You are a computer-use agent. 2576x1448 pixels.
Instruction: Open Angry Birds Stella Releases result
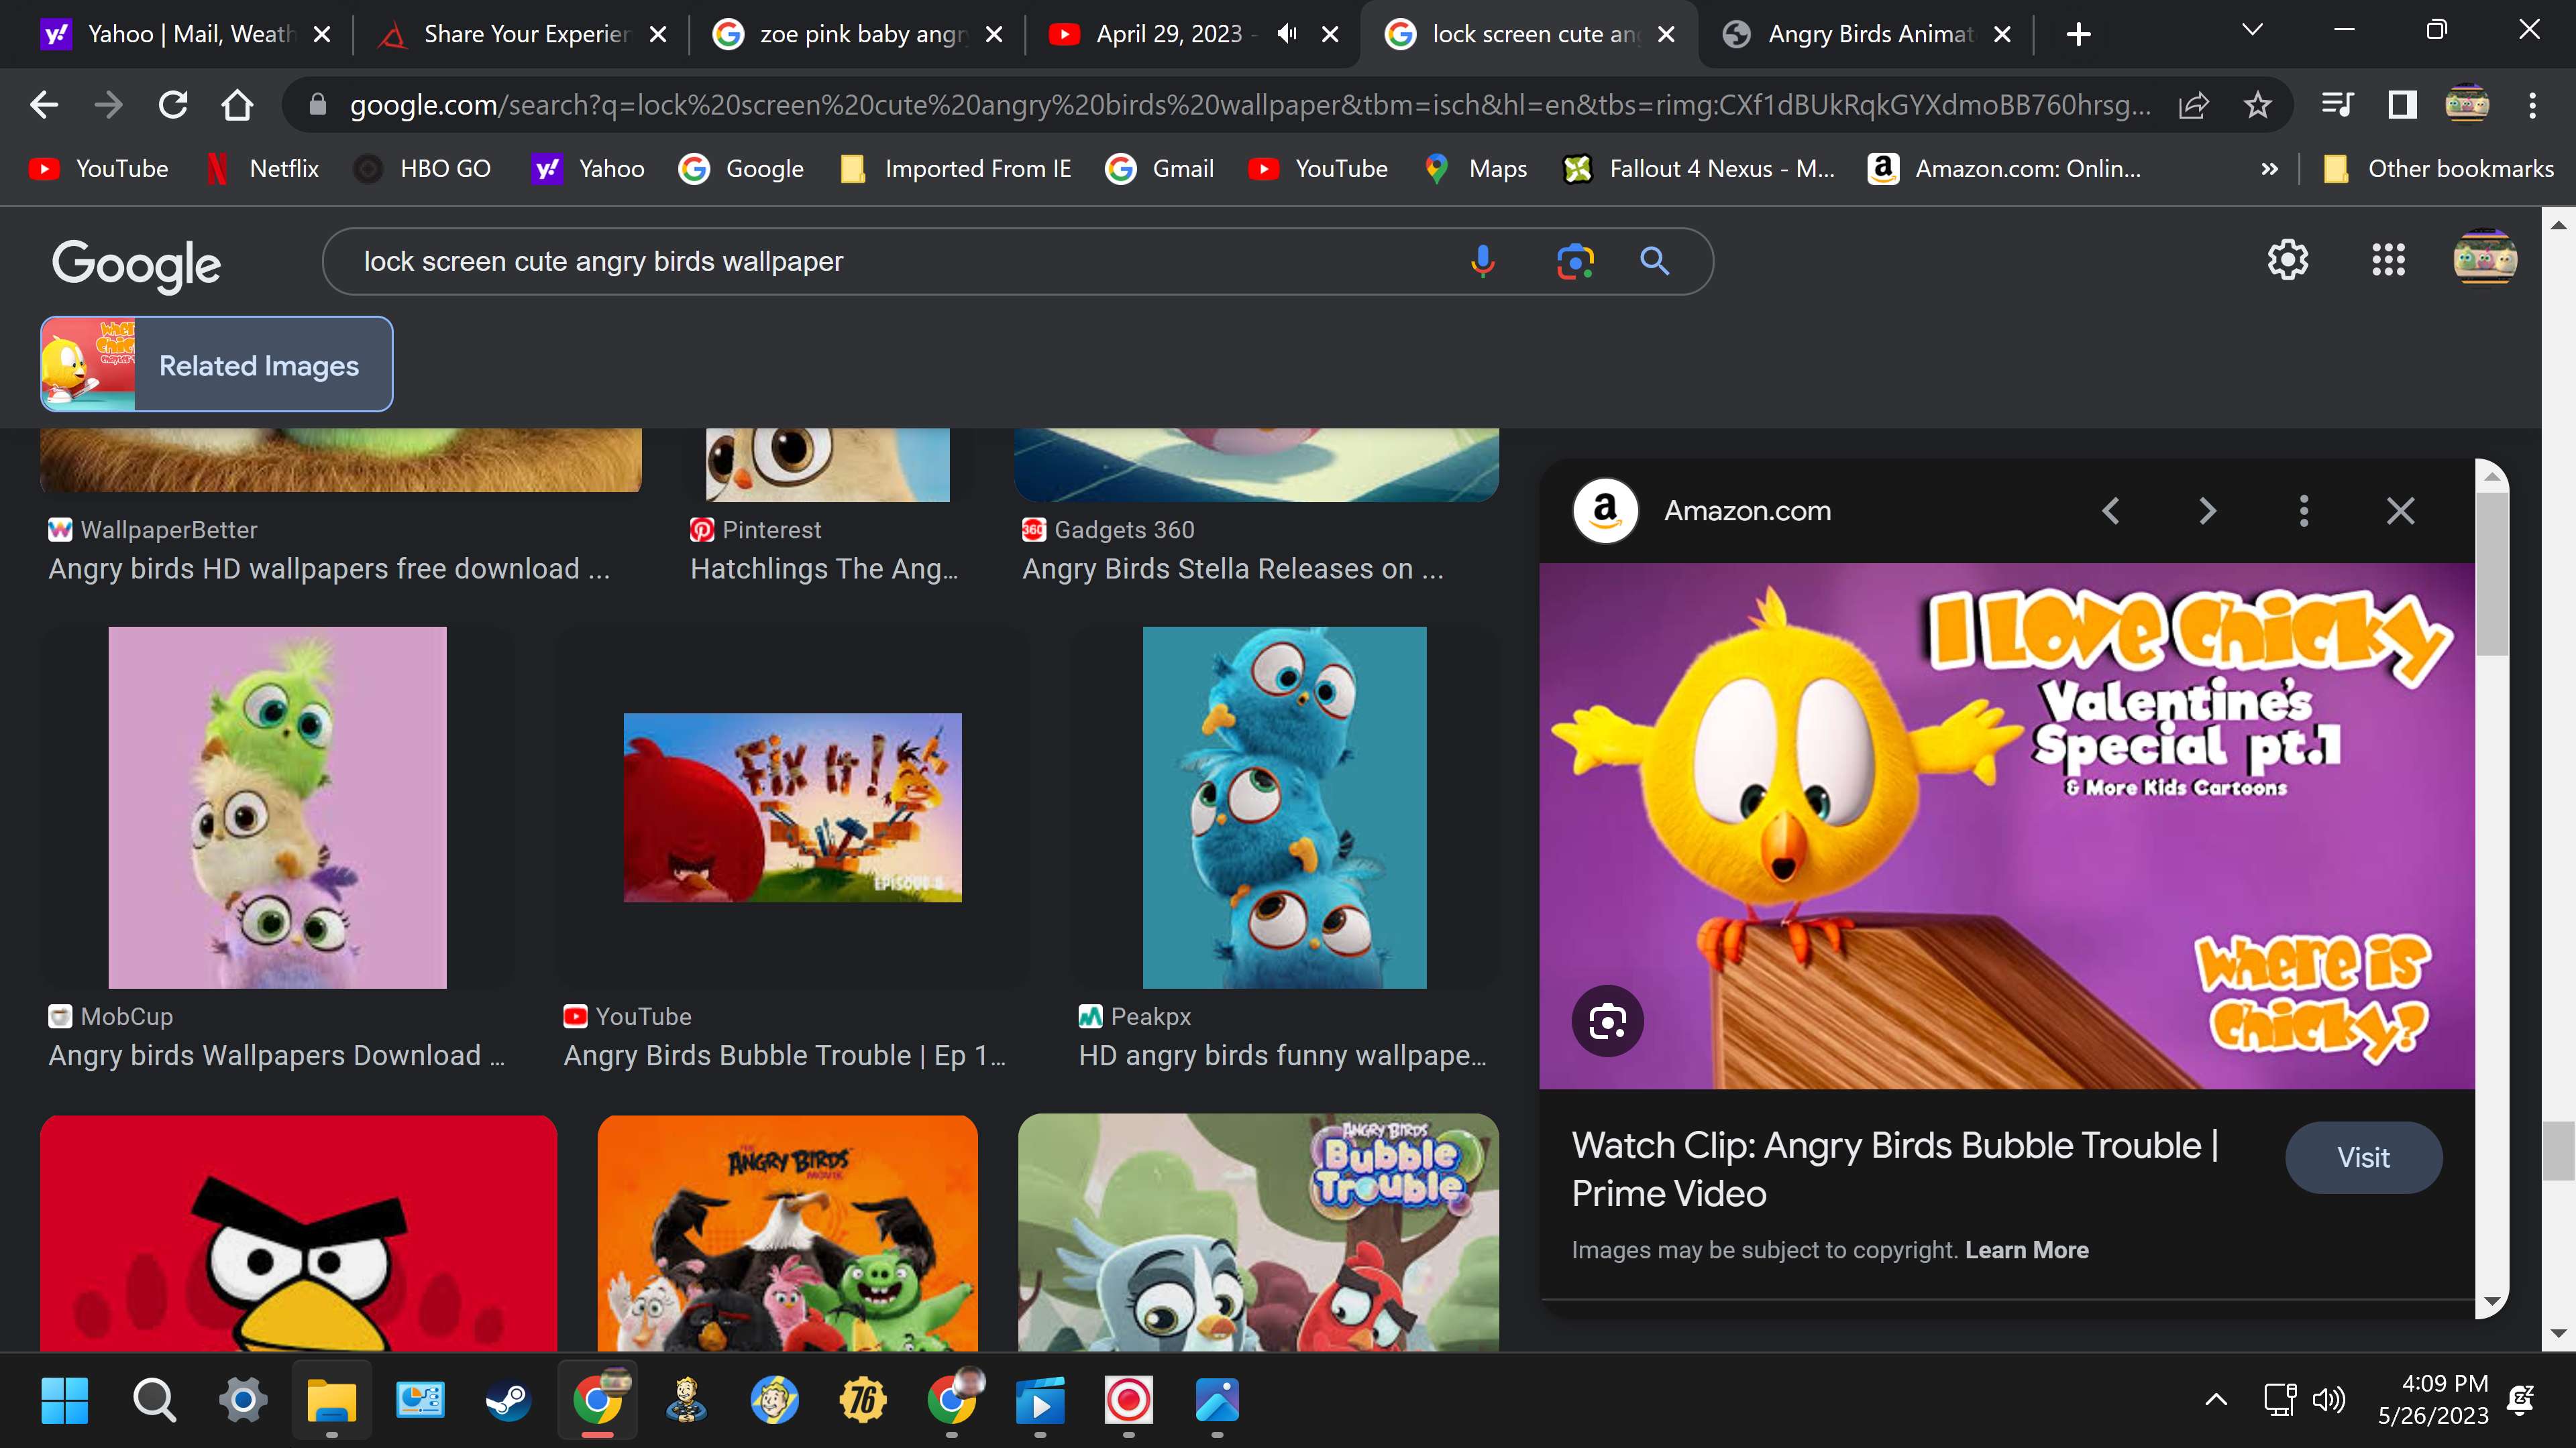click(x=1233, y=568)
